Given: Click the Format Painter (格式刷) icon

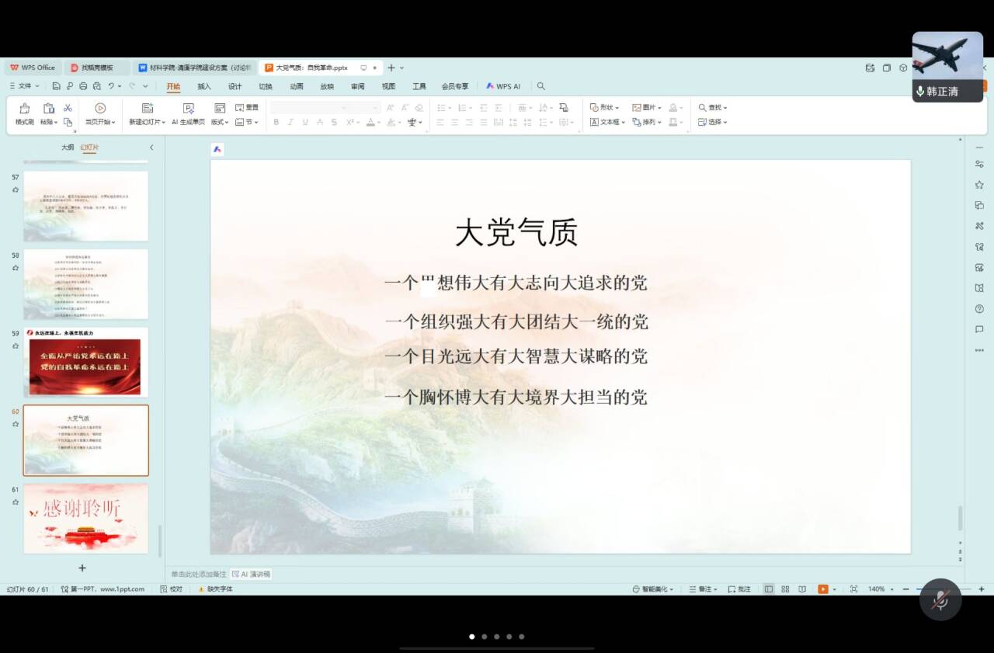Looking at the screenshot, I should tap(24, 109).
